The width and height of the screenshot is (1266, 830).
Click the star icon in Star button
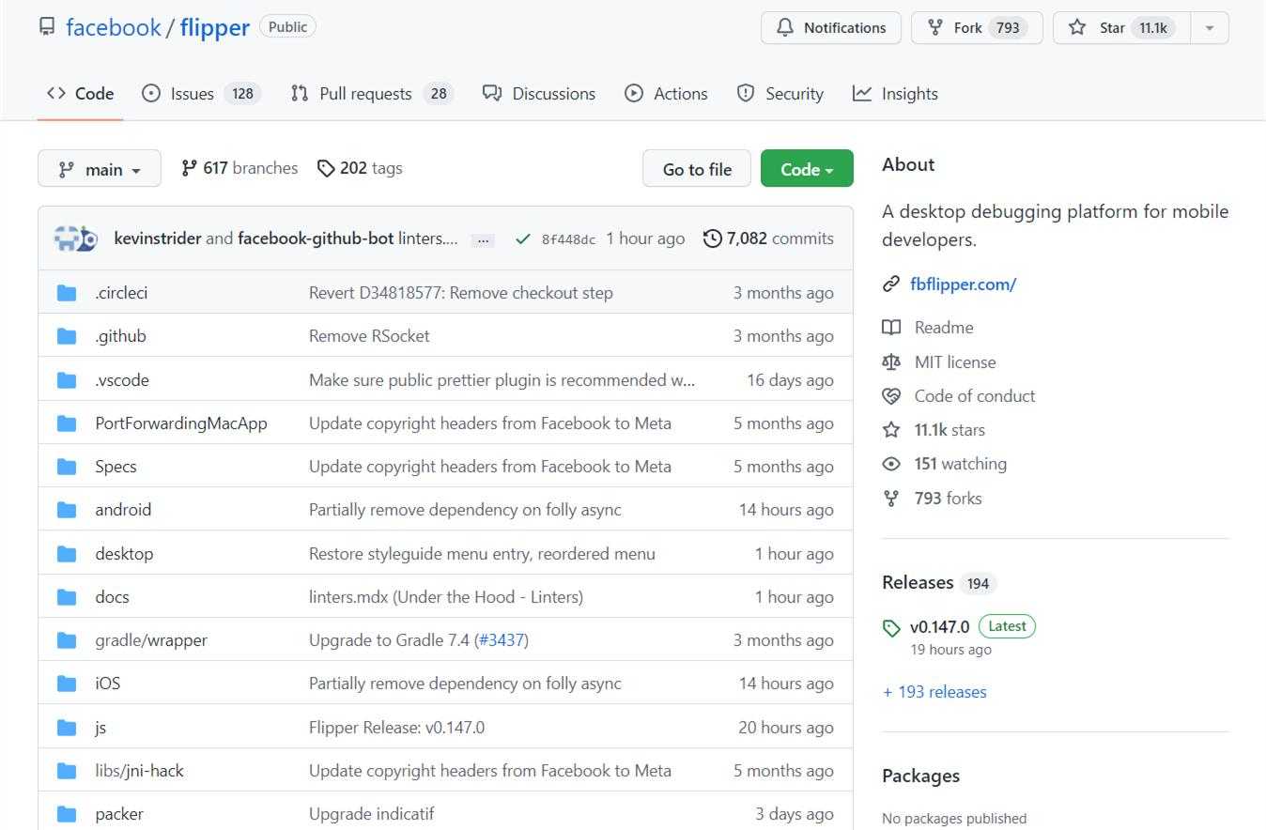1077,27
